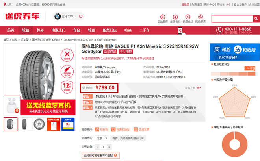260x161 pixels.
Task: Click the question mark icon on 此轮胎可能与爱车不适配
Action: pyautogui.click(x=115, y=155)
